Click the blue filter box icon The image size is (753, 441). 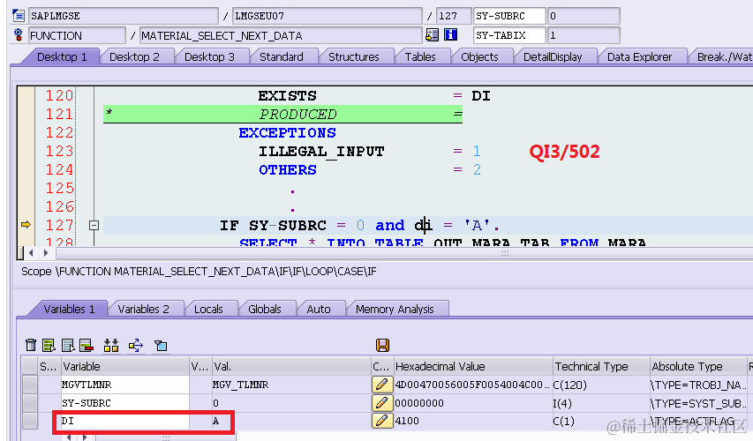161,345
